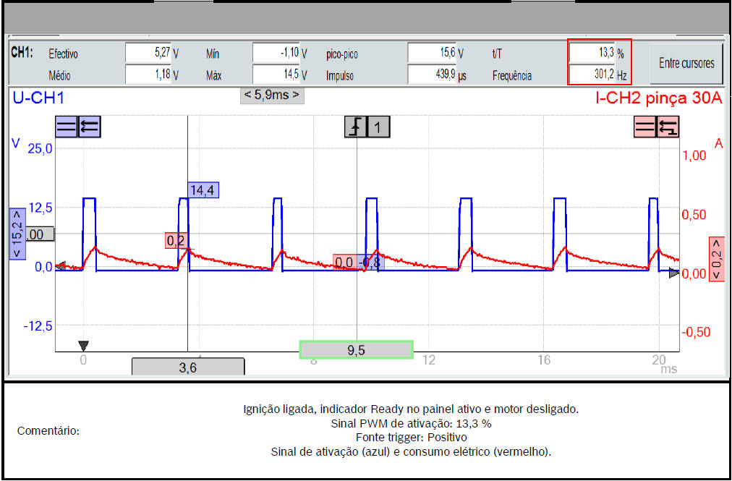Click the black trigger position triangle at 0 ms

point(83,346)
